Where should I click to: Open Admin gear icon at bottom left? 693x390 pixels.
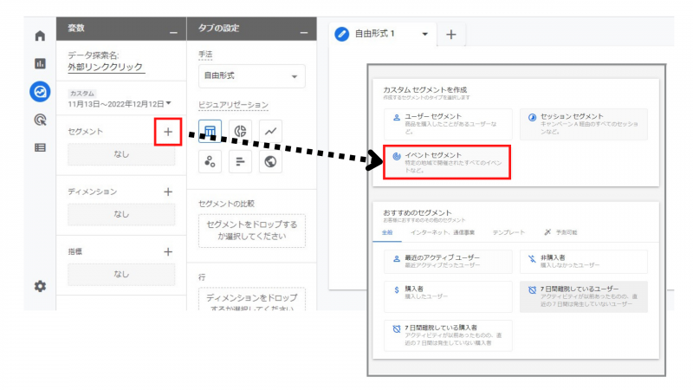(39, 285)
